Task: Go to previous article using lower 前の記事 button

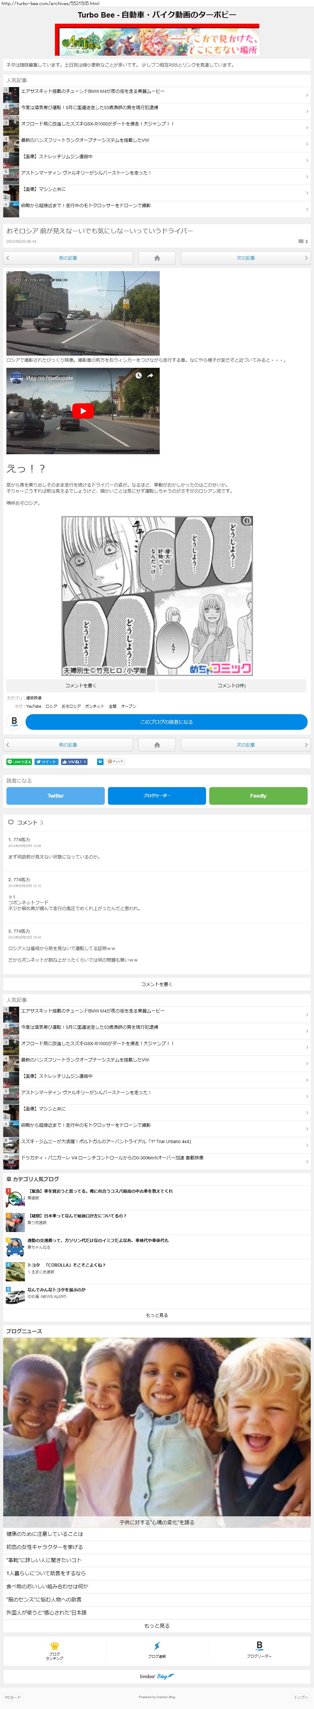Action: pos(68,745)
